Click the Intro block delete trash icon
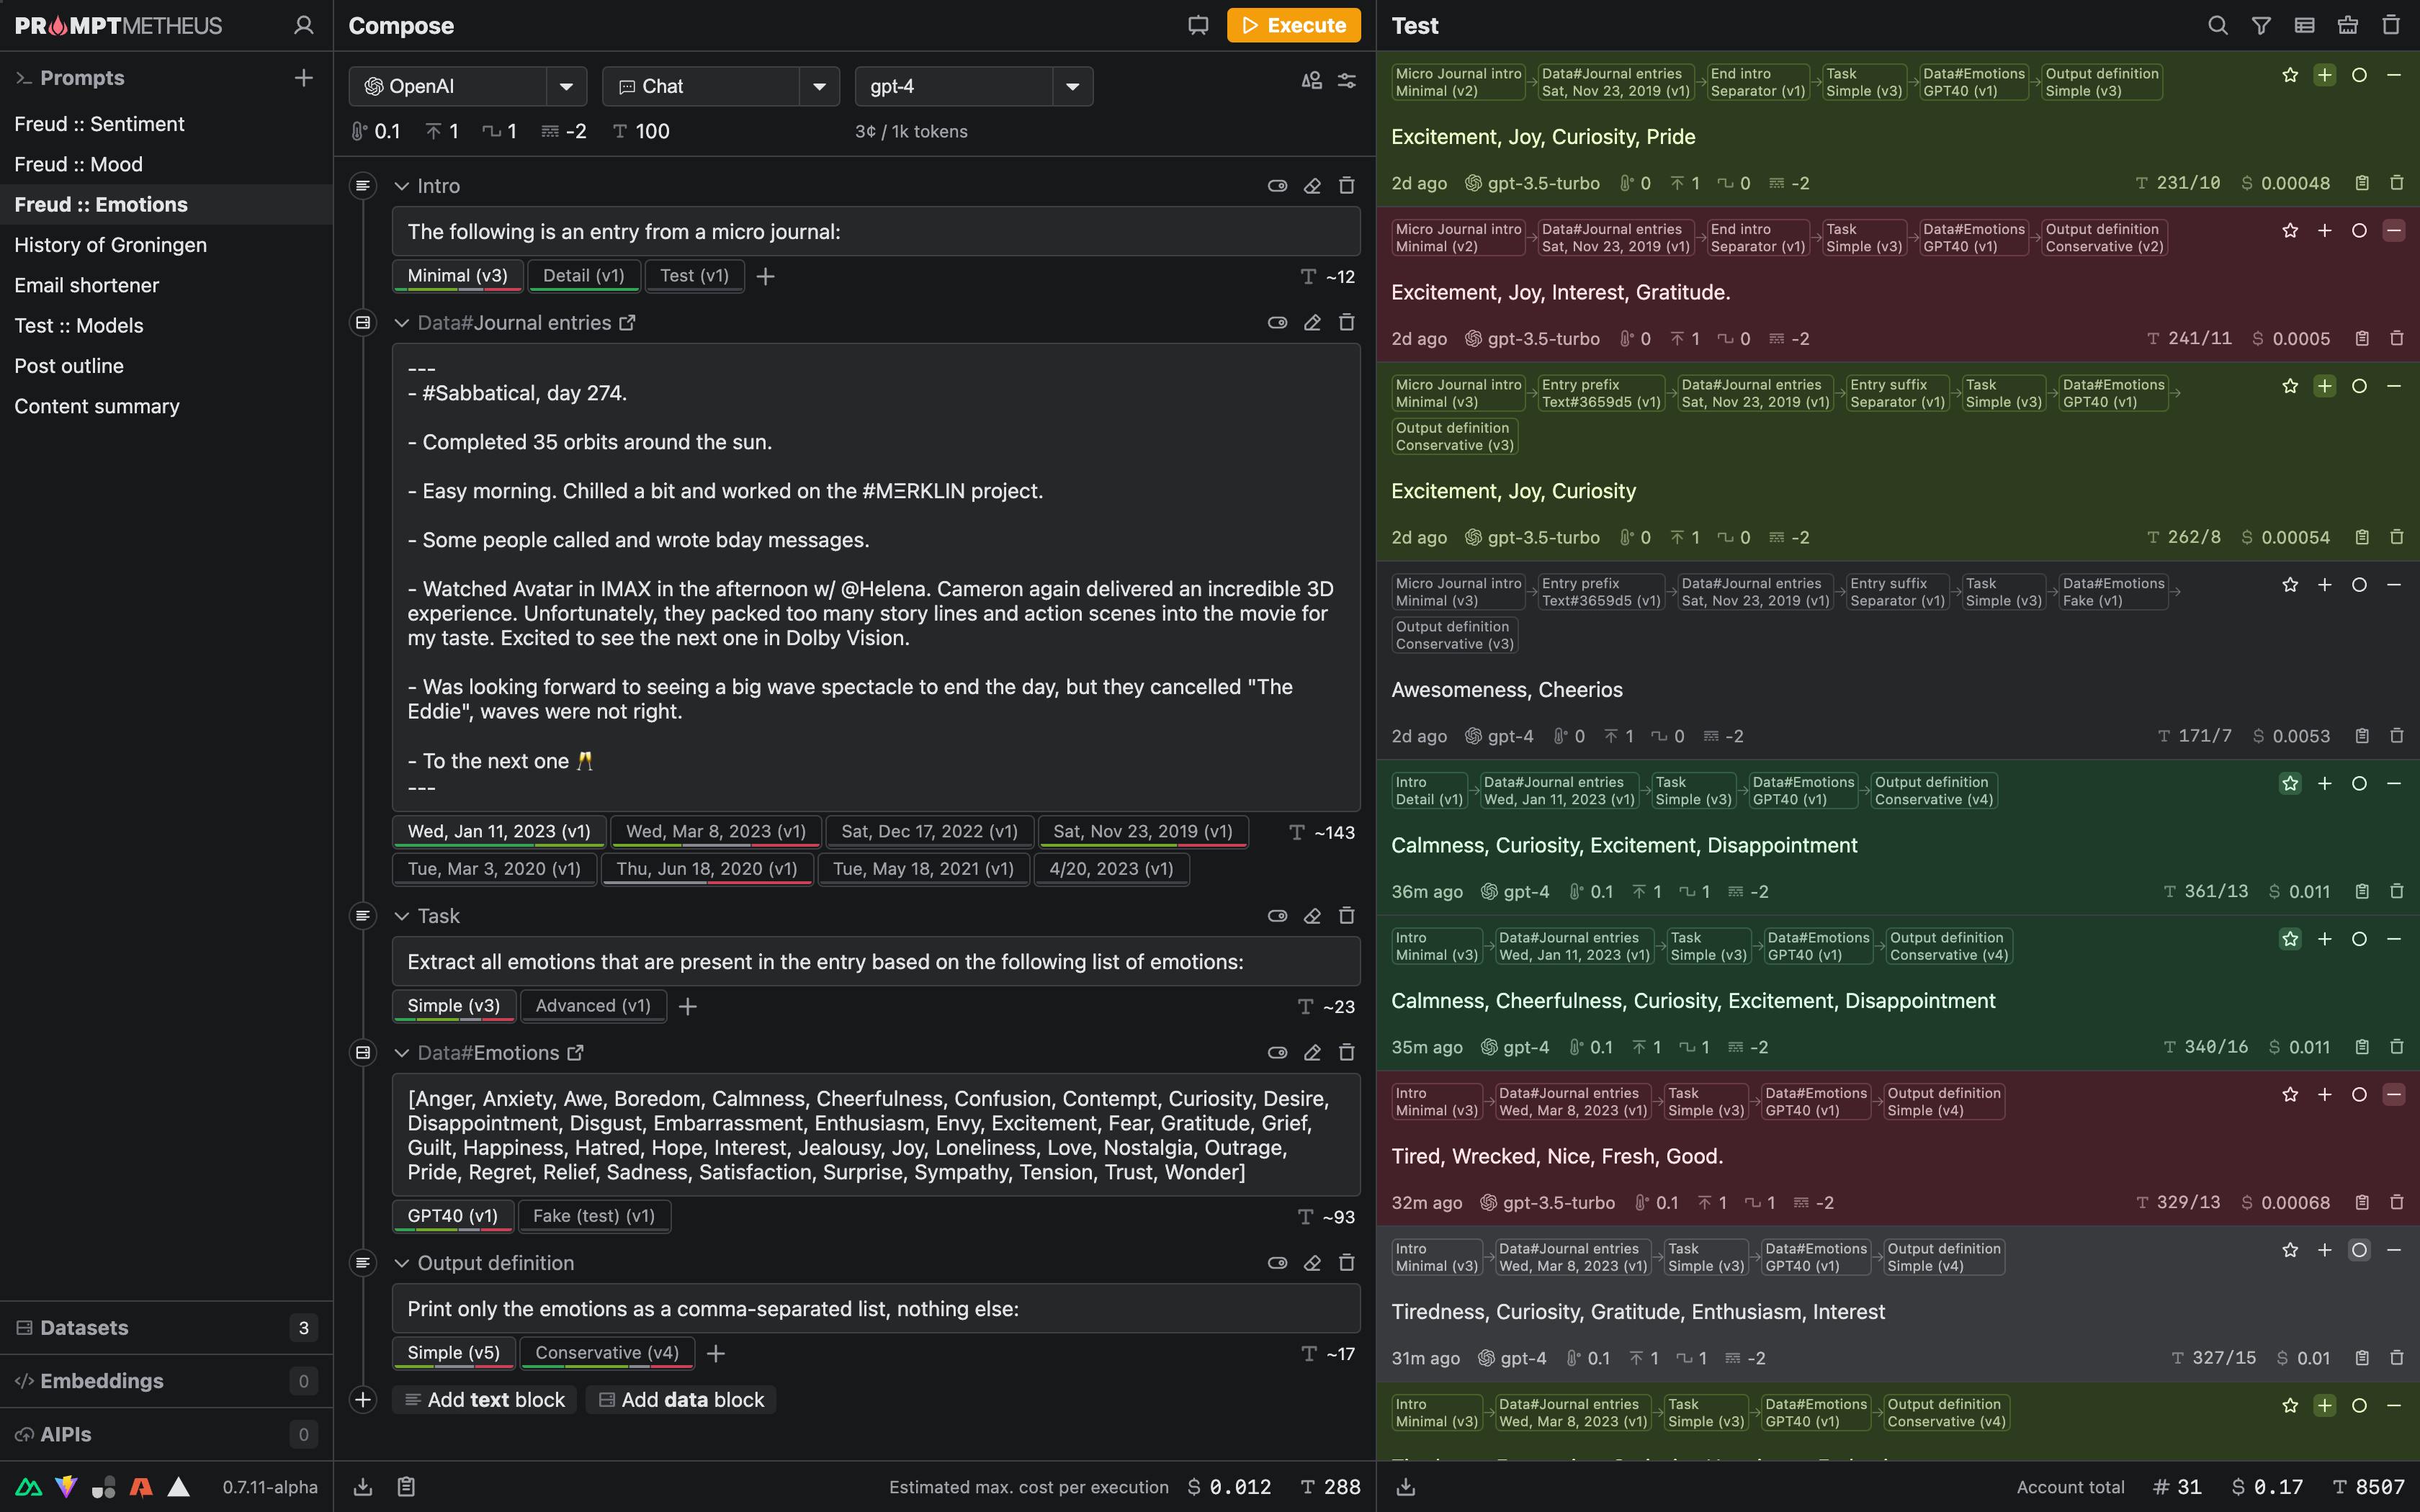This screenshot has height=1512, width=2420. pyautogui.click(x=1347, y=186)
